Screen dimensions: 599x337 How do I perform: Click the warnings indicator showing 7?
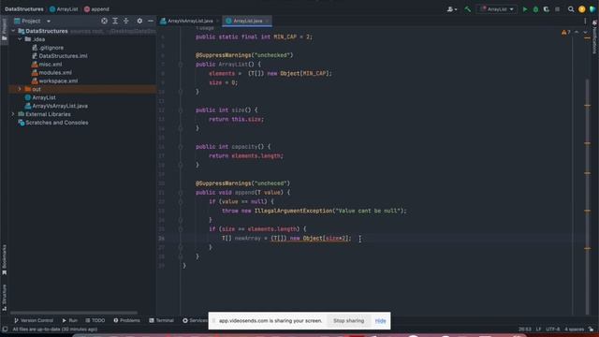coord(565,33)
